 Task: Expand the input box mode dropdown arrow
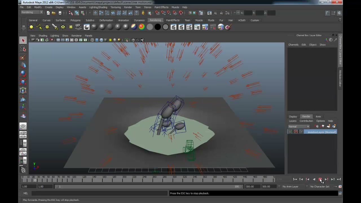click(x=235, y=13)
